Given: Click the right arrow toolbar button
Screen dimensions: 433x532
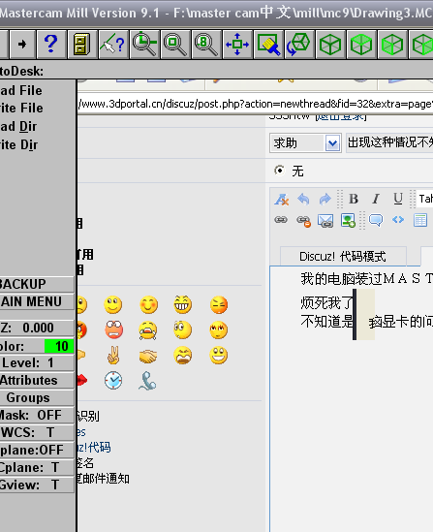Looking at the screenshot, I should [22, 45].
